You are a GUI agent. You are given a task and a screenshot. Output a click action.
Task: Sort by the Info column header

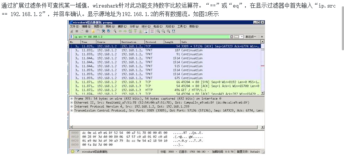point(220,42)
